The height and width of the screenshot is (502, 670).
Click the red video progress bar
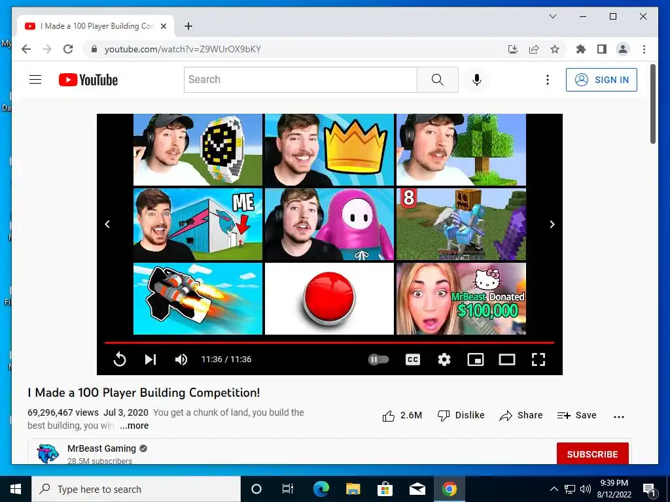[329, 343]
